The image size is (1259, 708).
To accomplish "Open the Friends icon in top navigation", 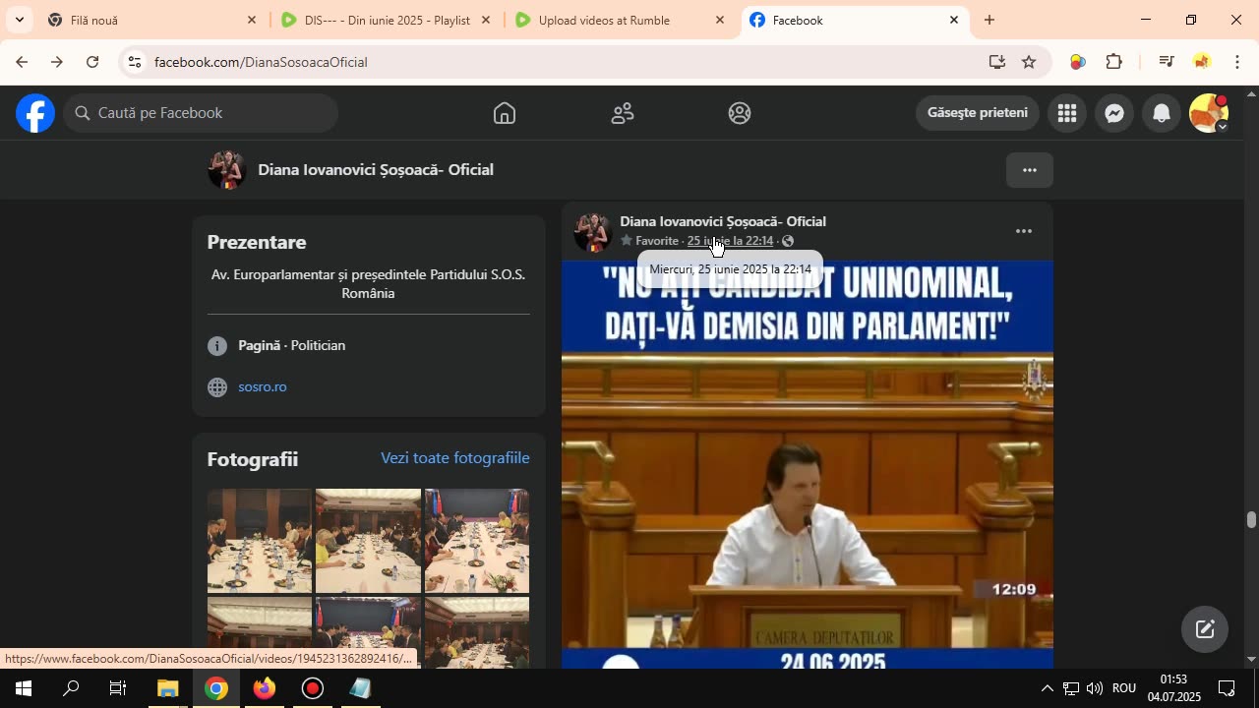I will pyautogui.click(x=623, y=113).
